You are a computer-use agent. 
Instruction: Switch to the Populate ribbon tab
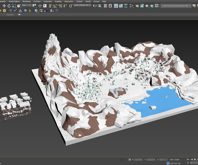[10, 15]
